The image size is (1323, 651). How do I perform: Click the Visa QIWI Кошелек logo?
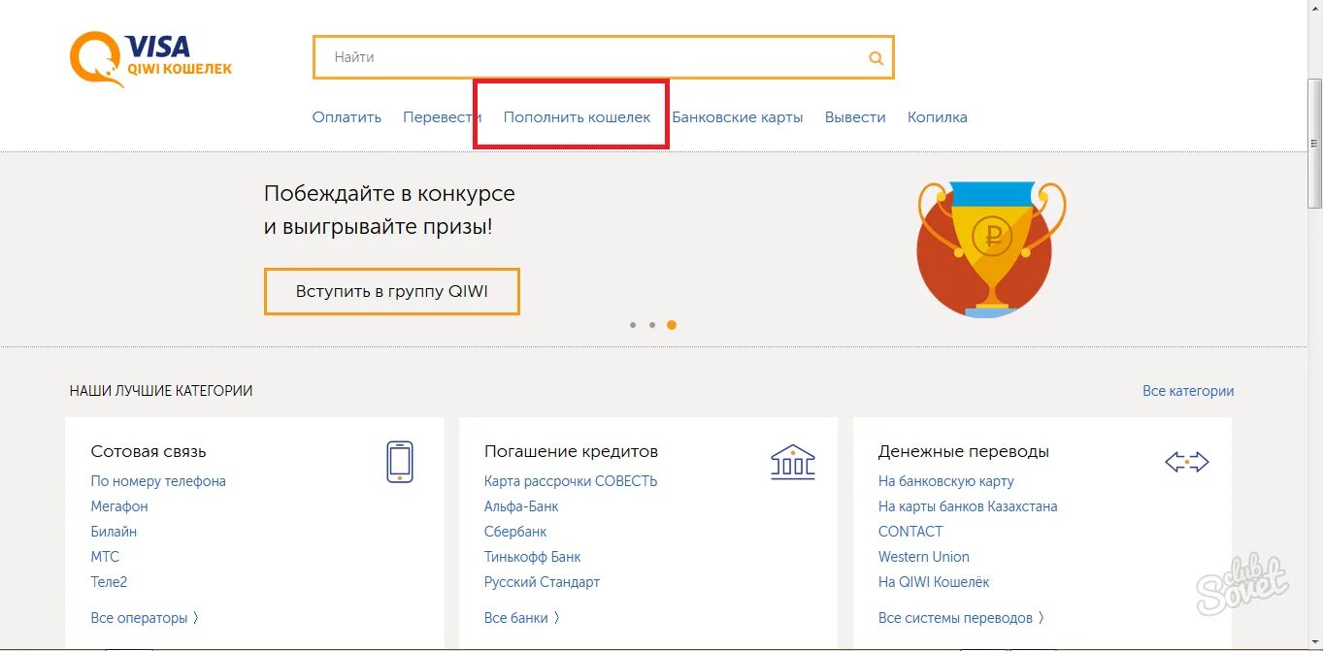coord(150,57)
